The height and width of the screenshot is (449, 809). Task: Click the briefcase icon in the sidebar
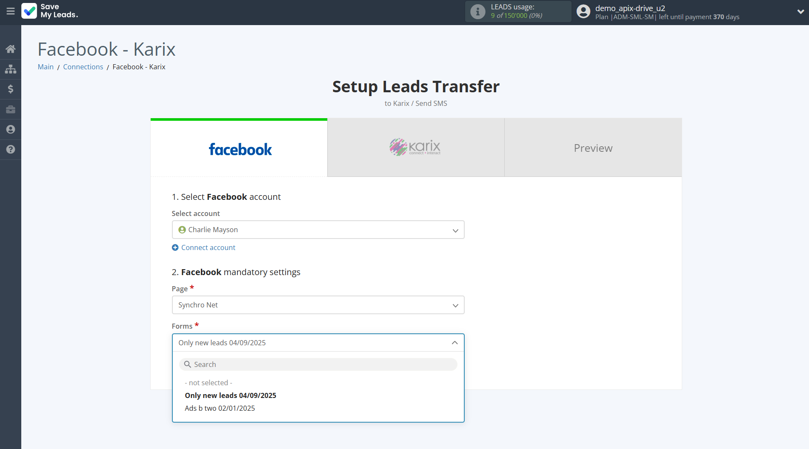click(x=10, y=109)
